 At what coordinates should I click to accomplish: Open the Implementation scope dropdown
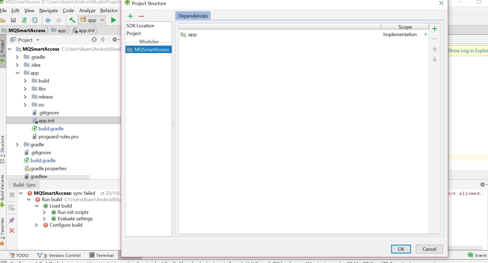(426, 35)
